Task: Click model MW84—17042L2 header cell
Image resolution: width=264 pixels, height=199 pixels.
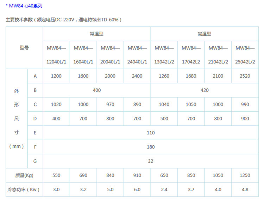Action: pyautogui.click(x=191, y=55)
